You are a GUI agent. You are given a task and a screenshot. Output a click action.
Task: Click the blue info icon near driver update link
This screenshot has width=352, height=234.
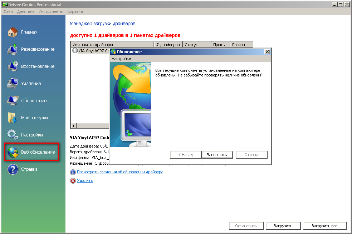pos(73,172)
